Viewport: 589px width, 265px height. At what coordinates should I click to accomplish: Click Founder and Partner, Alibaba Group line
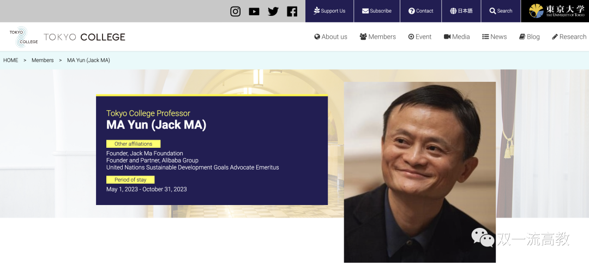[152, 160]
